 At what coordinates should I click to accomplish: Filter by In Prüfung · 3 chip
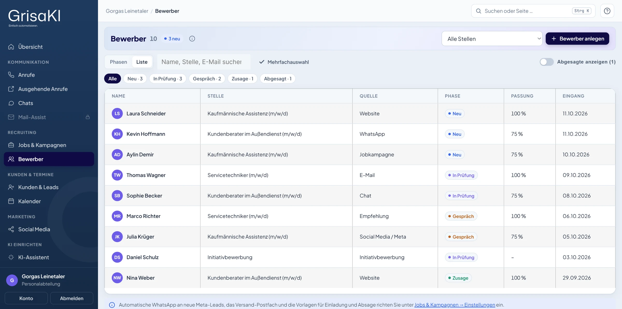[x=168, y=79]
